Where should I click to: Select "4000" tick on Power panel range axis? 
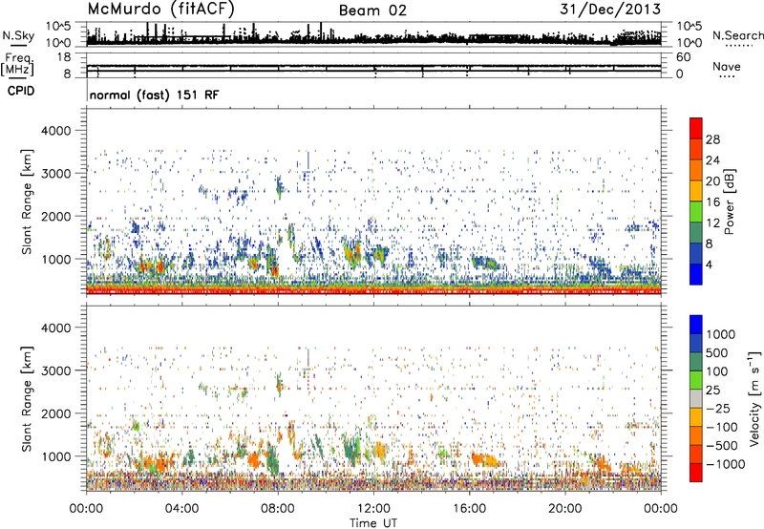point(55,131)
